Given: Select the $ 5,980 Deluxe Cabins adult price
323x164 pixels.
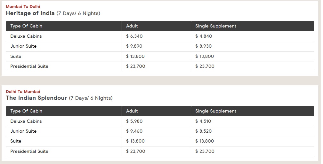Looking at the screenshot, I should point(134,121).
